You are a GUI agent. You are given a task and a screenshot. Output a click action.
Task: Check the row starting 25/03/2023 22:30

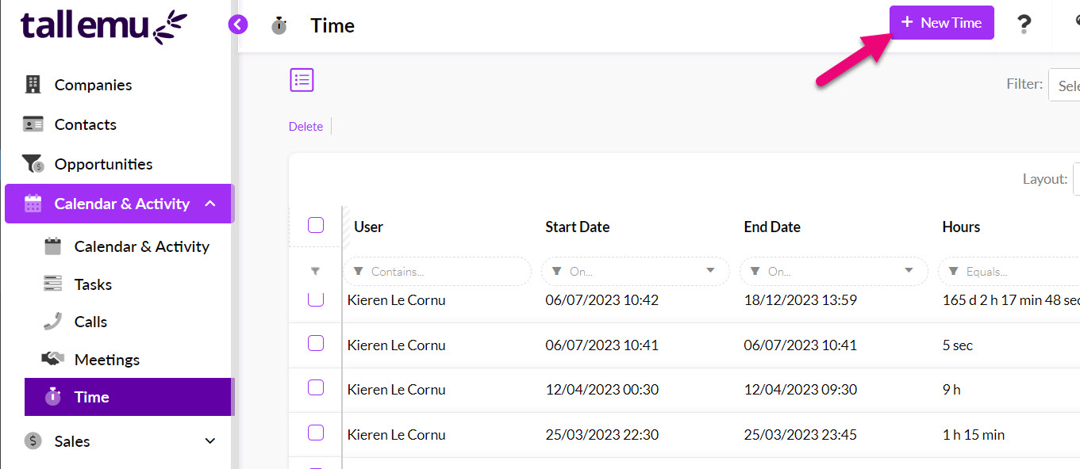[316, 433]
